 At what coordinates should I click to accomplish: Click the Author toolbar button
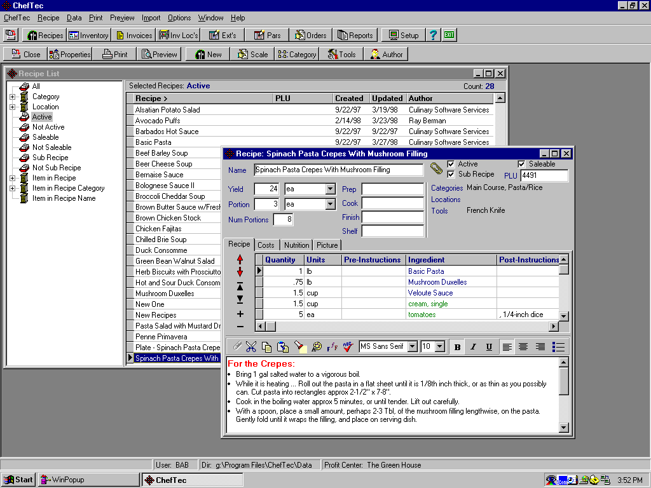(x=386, y=55)
